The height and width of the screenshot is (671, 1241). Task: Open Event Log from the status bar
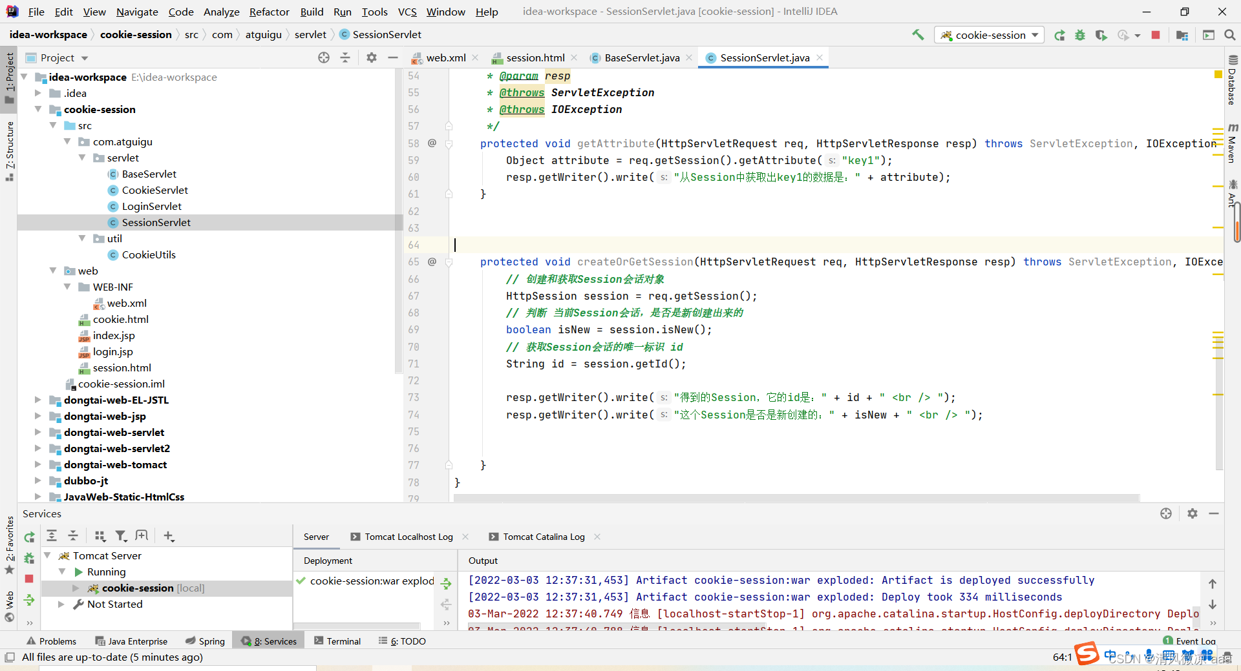(1189, 641)
